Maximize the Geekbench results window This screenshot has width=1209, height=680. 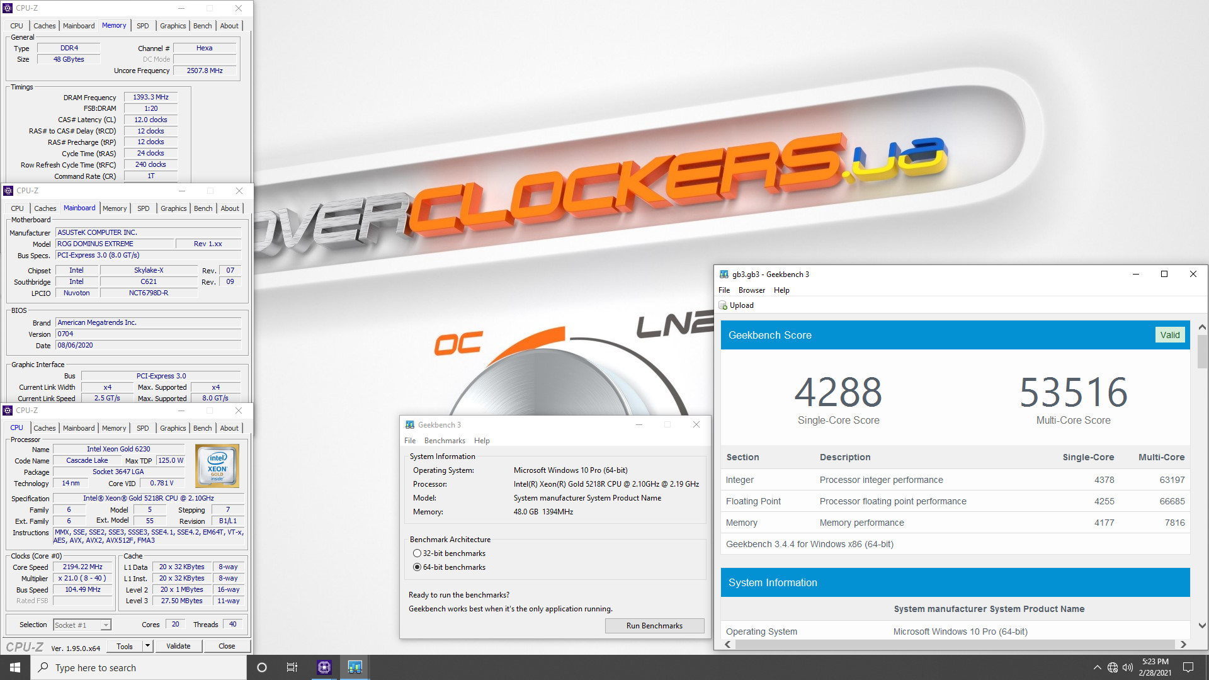pyautogui.click(x=1164, y=274)
